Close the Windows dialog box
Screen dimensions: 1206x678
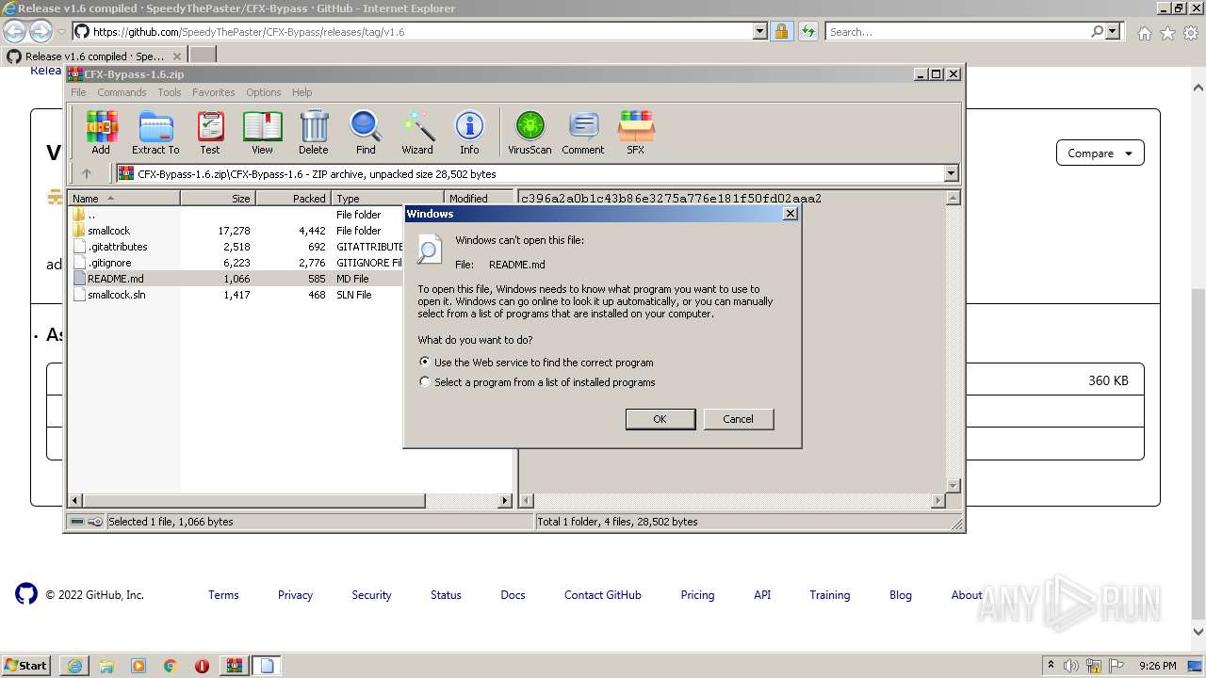pyautogui.click(x=790, y=214)
